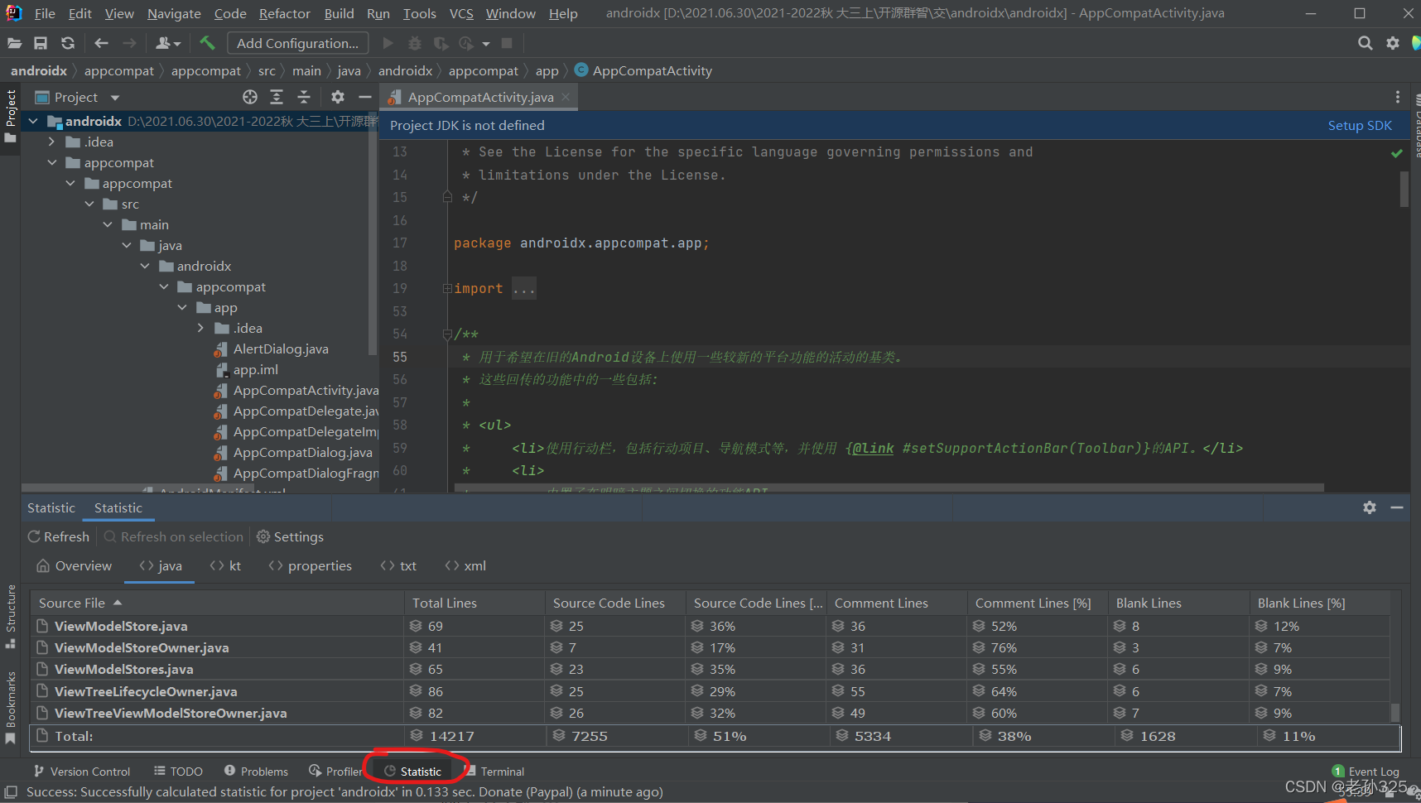Open the Terminal tool window

(x=494, y=772)
